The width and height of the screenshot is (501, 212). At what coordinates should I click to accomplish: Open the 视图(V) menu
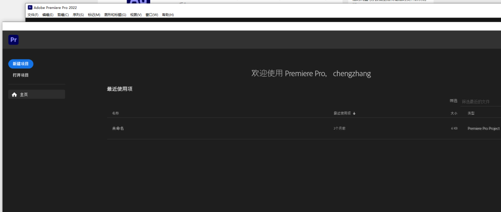pyautogui.click(x=136, y=15)
